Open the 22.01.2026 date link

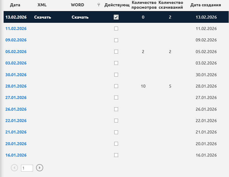pyautogui.click(x=16, y=121)
